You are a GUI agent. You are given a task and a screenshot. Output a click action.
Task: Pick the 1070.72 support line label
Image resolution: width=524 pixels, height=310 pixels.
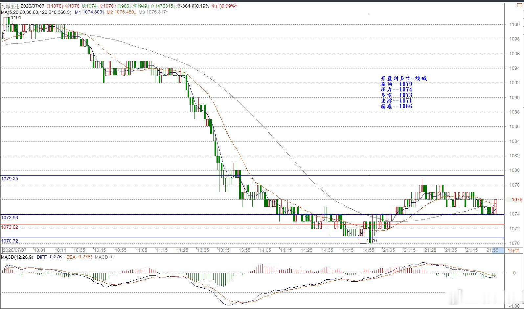click(10, 241)
